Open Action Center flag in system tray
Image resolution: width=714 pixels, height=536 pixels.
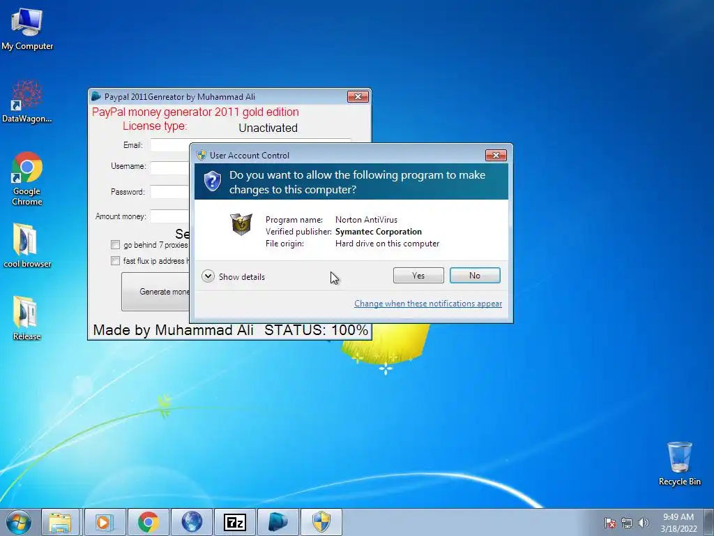click(x=610, y=523)
